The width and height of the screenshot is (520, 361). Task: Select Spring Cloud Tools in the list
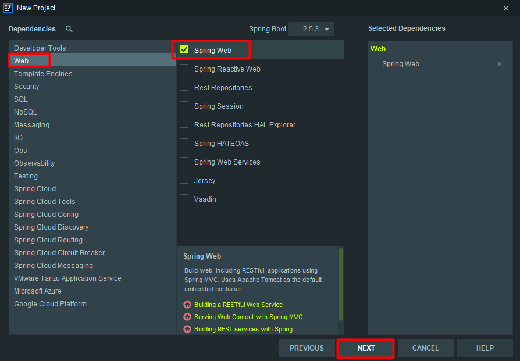(x=92, y=202)
